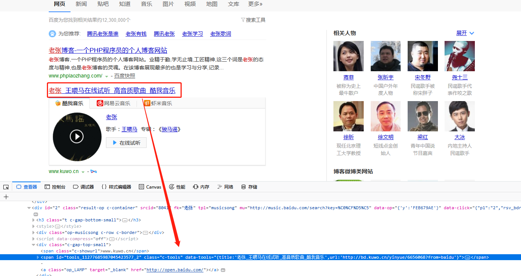Switch to the 网络 network tab
Image resolution: width=521 pixels, height=276 pixels.
(x=225, y=187)
